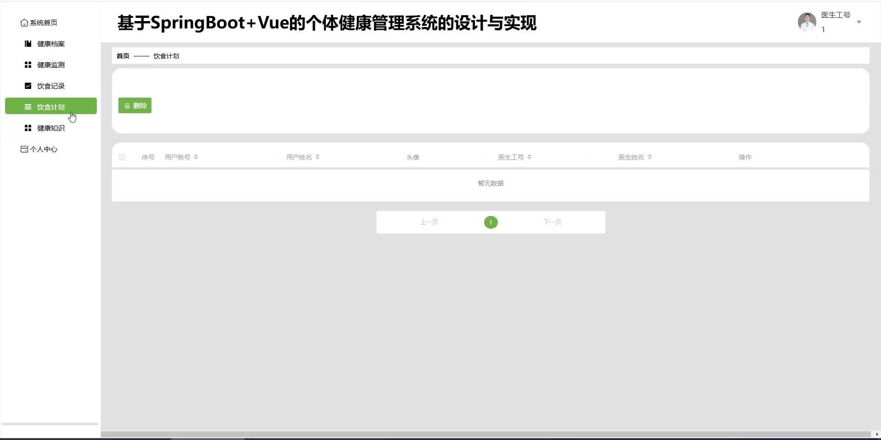This screenshot has height=440, width=881.
Task: Click the system title heading text
Action: click(x=327, y=23)
